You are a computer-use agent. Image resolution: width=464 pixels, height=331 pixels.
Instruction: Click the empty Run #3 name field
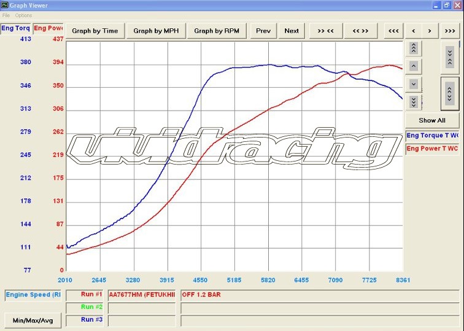(x=141, y=321)
